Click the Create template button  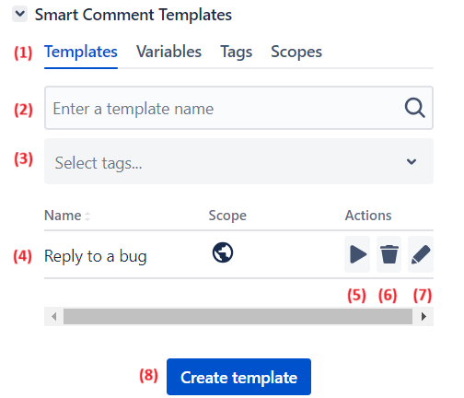[x=238, y=377]
